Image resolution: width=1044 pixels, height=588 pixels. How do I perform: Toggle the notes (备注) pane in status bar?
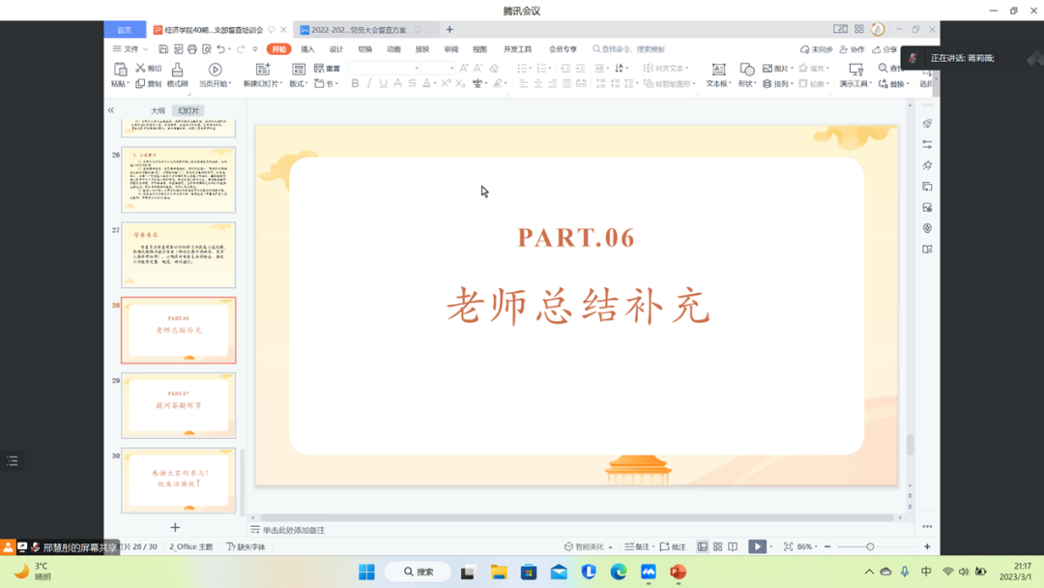(638, 547)
